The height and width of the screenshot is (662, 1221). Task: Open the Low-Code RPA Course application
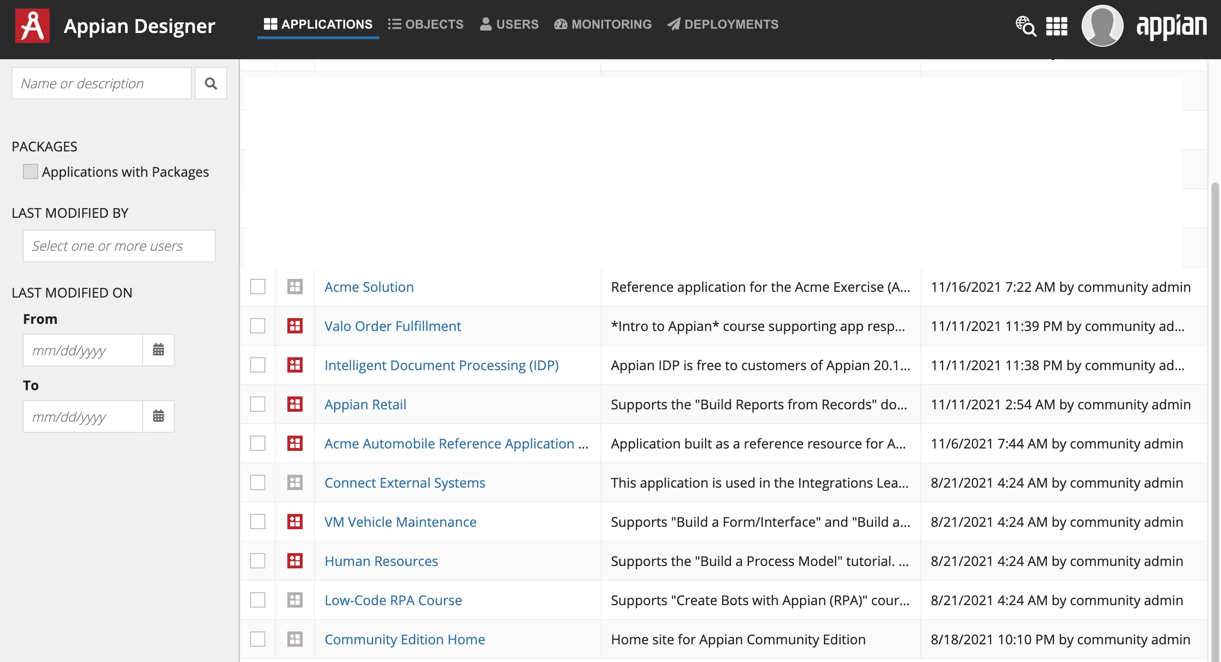[393, 600]
